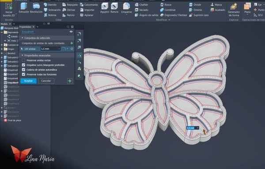Select the SCU coordinate system tool
Screen dimensions: 265x169
tap(258, 15)
